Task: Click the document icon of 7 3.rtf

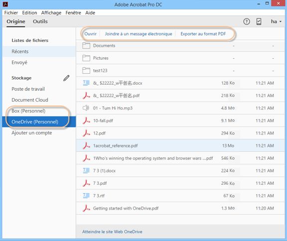Action: (86, 196)
